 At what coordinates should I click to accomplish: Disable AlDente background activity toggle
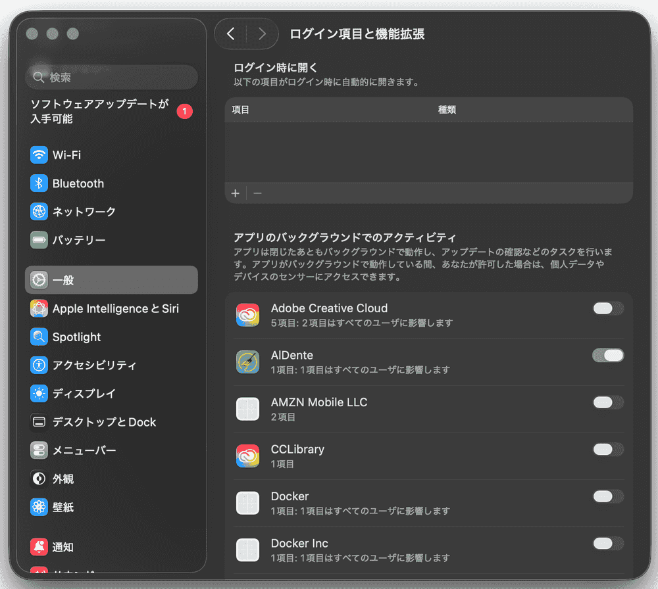(x=608, y=356)
